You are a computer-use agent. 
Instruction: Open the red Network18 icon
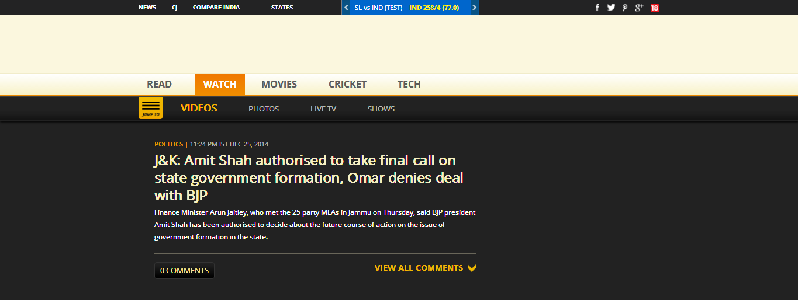point(655,8)
